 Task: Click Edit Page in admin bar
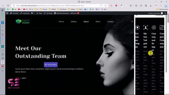click(48, 13)
